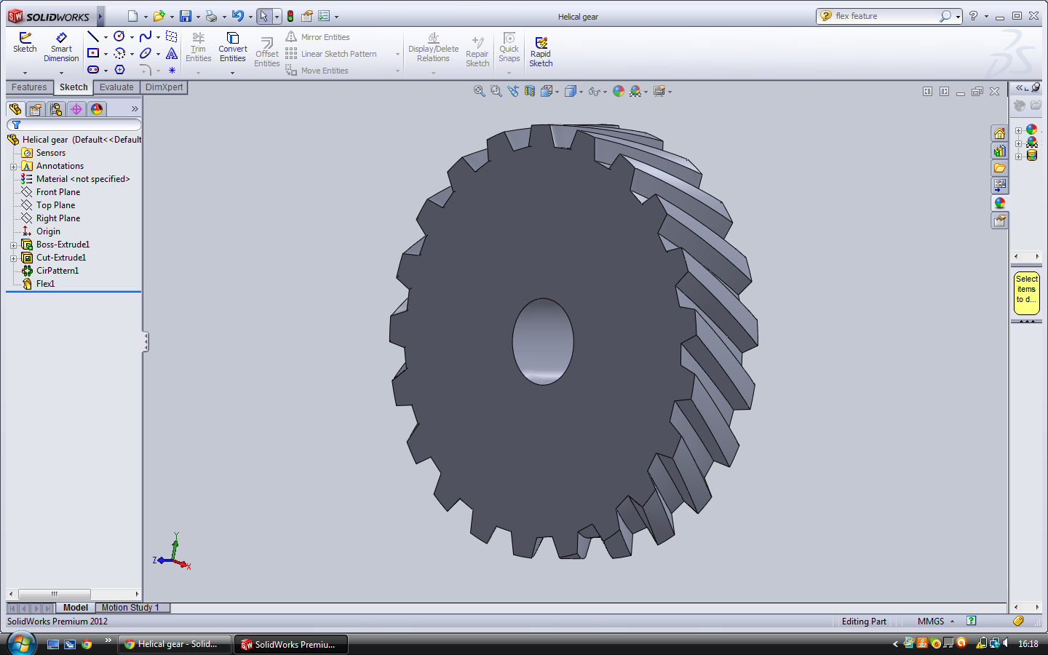The height and width of the screenshot is (655, 1048).
Task: Open the DisplayManager tab icon
Action: click(97, 109)
